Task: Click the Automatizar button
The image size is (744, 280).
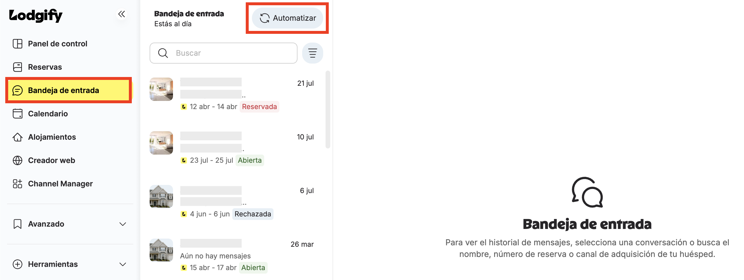Action: (x=288, y=18)
